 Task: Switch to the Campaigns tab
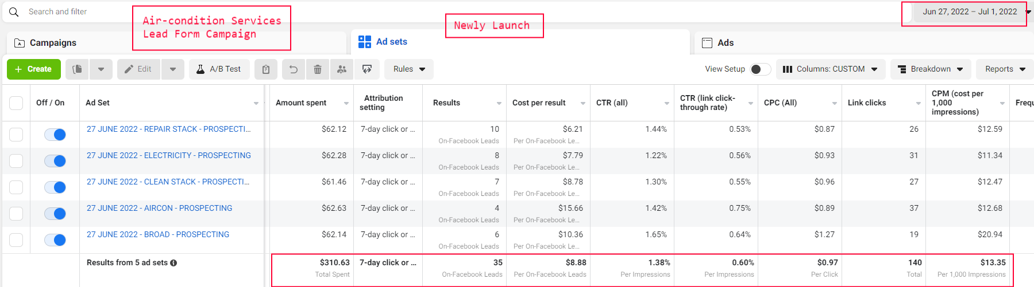52,43
